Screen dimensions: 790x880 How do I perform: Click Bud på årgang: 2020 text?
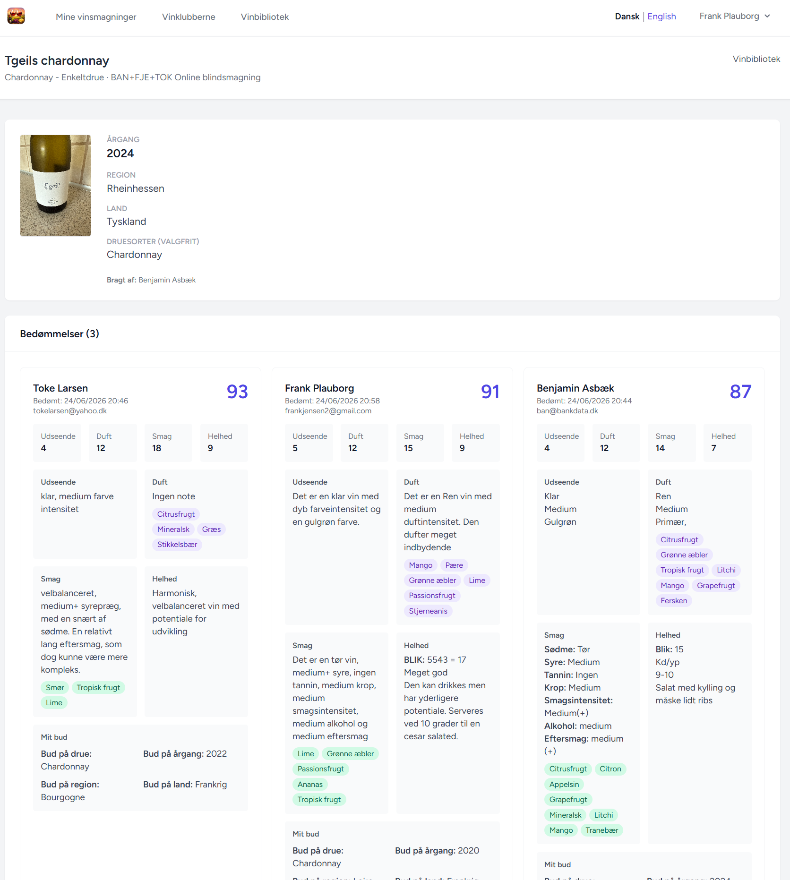pos(437,851)
